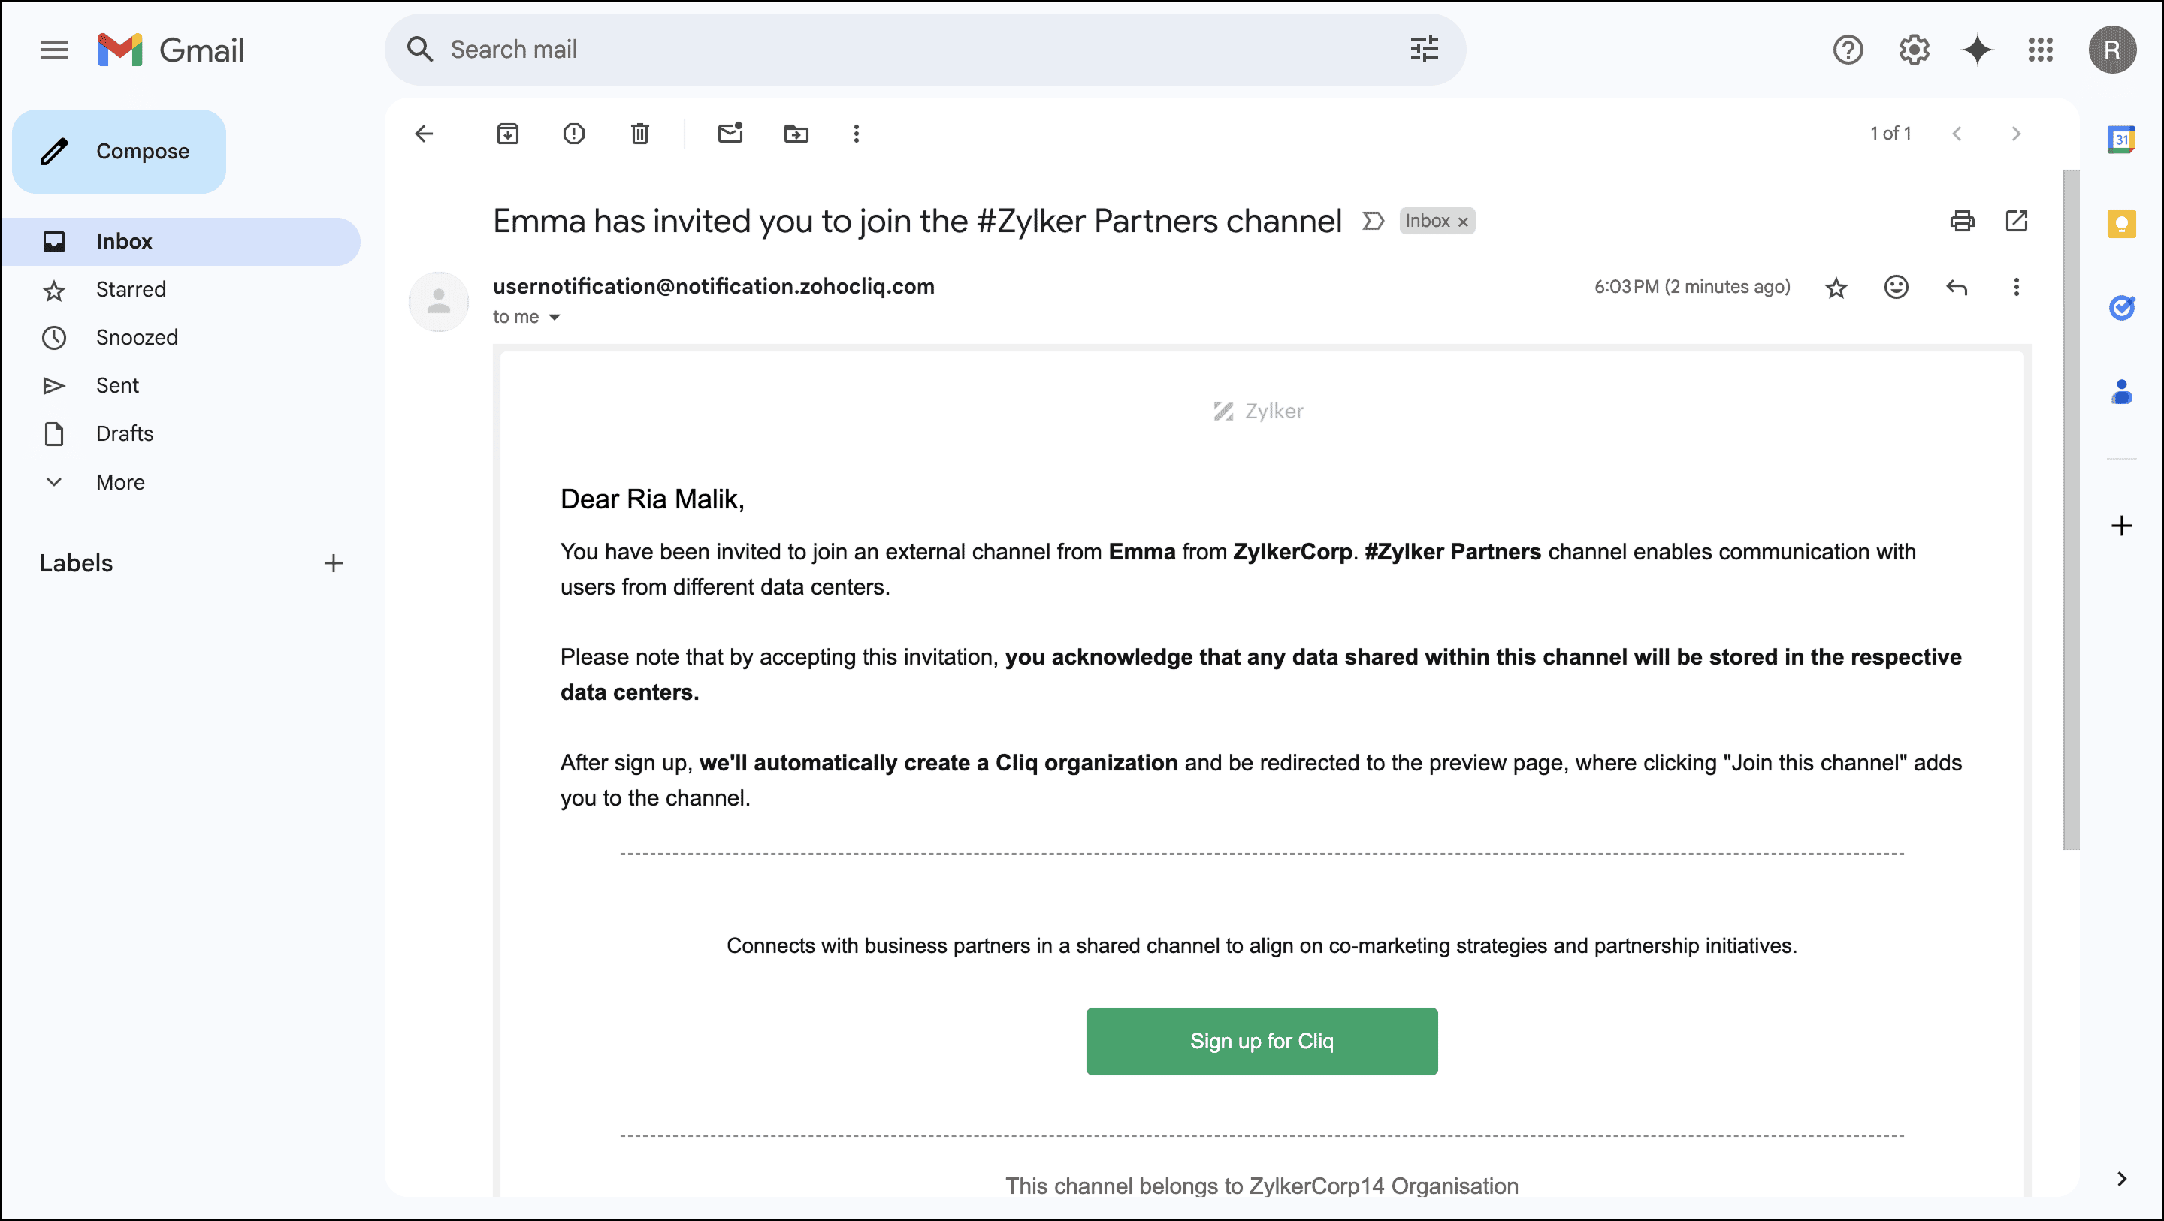Print the email using the printer icon
This screenshot has height=1221, width=2164.
point(1962,221)
